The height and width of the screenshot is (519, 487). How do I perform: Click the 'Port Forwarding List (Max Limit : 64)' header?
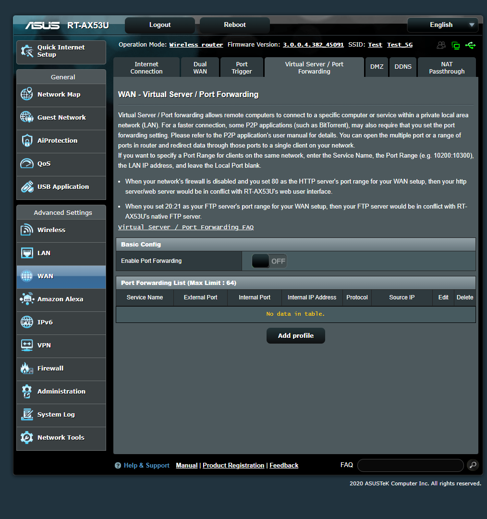(x=296, y=283)
